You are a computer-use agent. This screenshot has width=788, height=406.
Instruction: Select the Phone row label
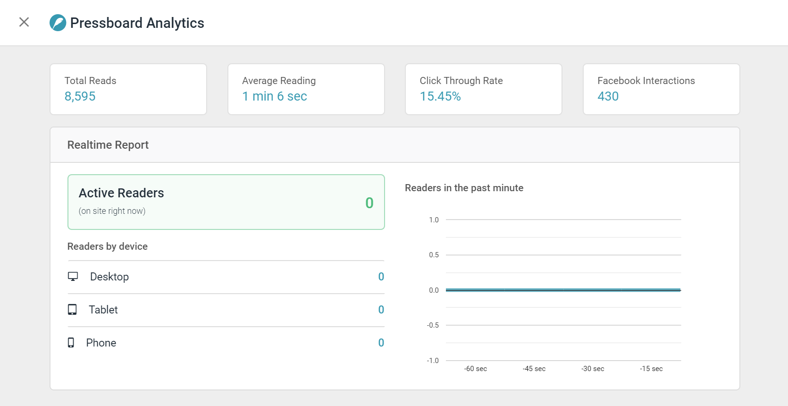click(101, 343)
